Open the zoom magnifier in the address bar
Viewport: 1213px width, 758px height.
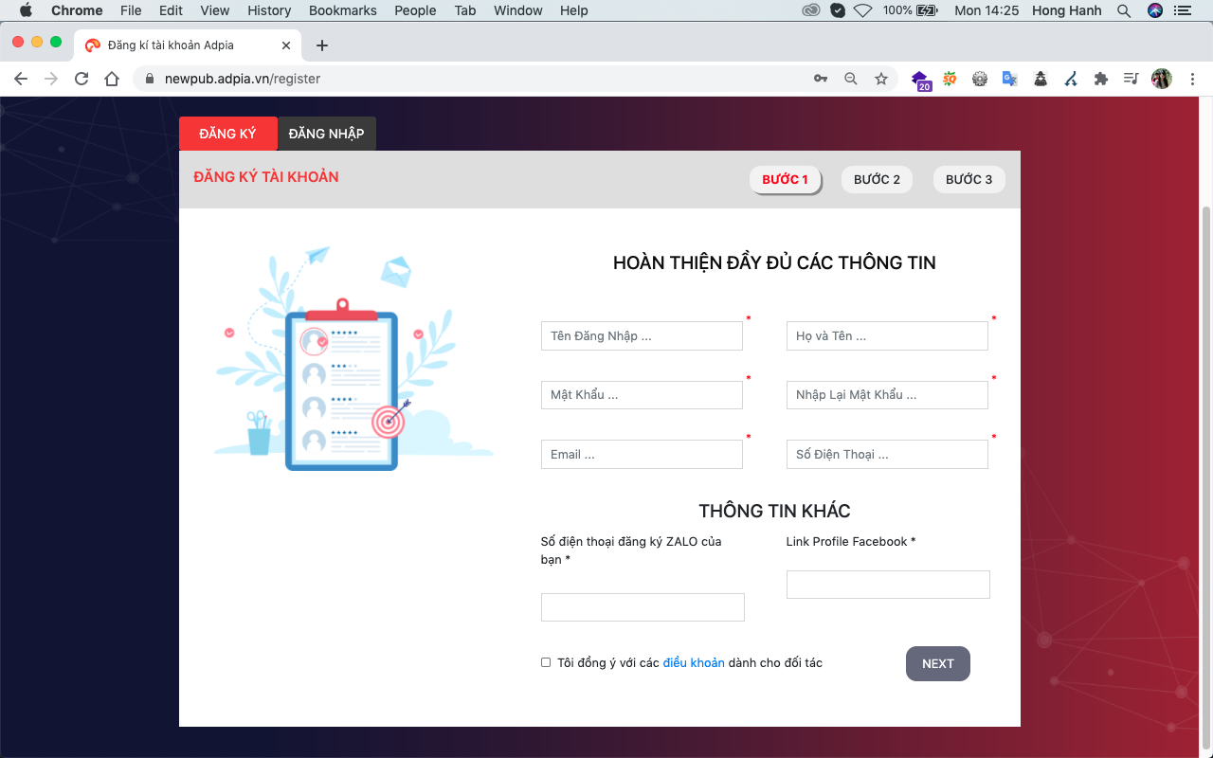tap(850, 79)
